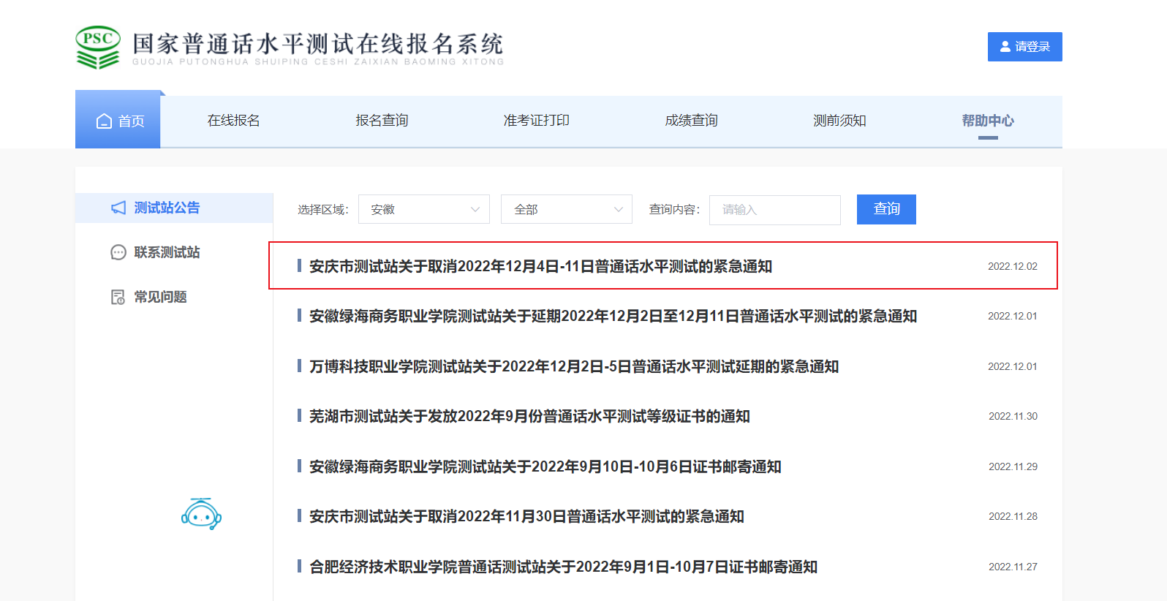Open 安庆市测试站 11月30日 cancellation notice
The image size is (1167, 601).
click(x=527, y=517)
